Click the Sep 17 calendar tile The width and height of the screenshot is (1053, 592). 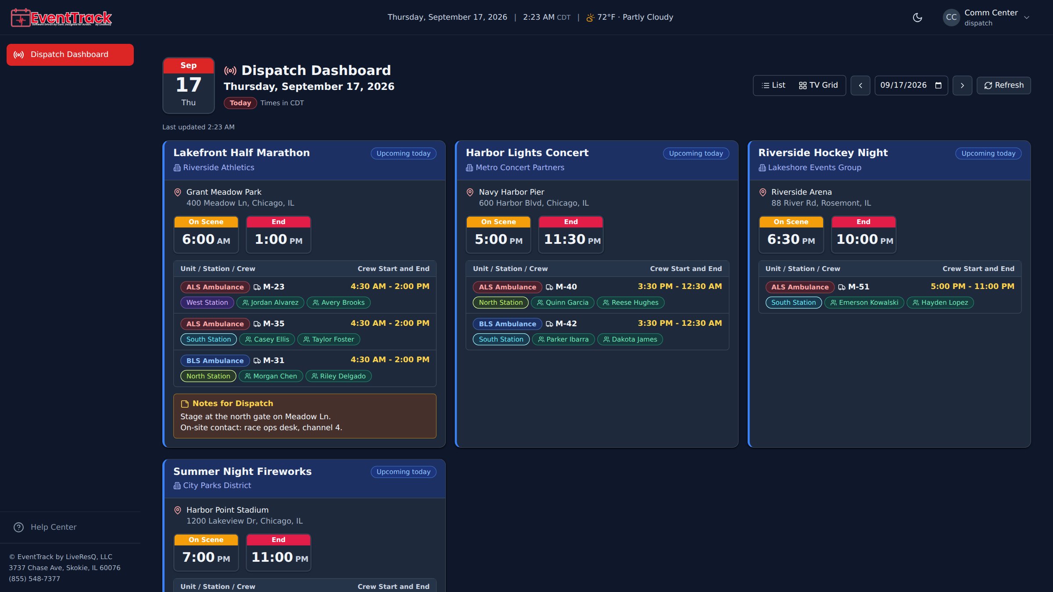189,85
